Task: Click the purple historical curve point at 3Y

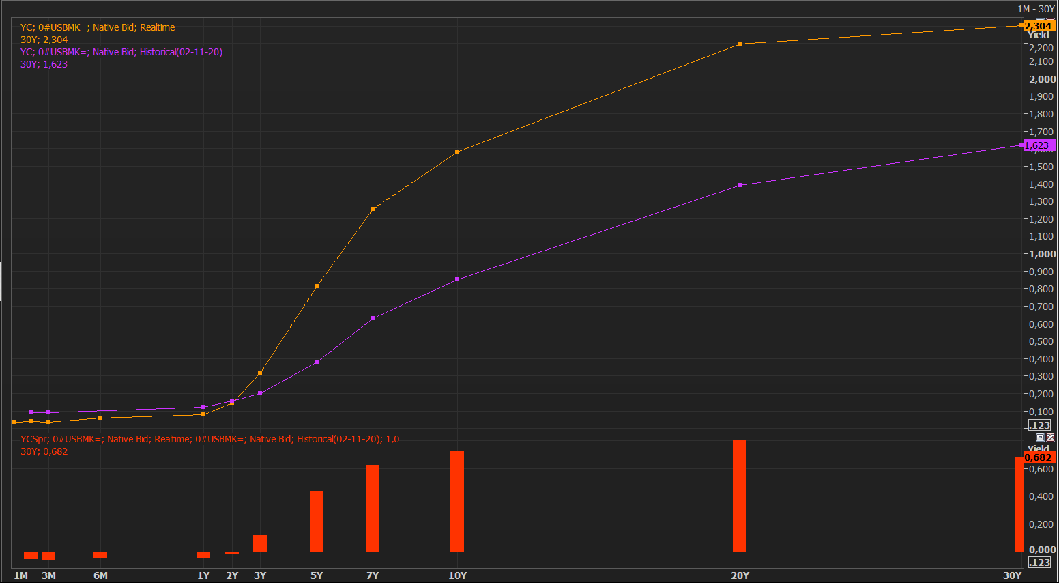Action: (260, 393)
